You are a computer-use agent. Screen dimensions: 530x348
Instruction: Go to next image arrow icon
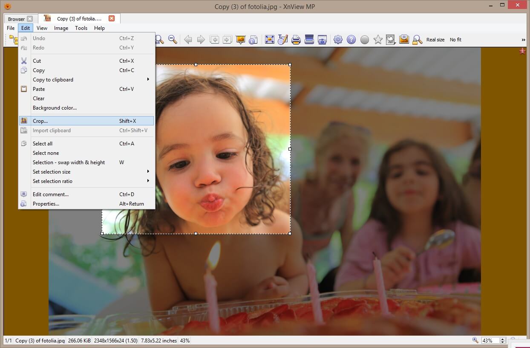(201, 40)
